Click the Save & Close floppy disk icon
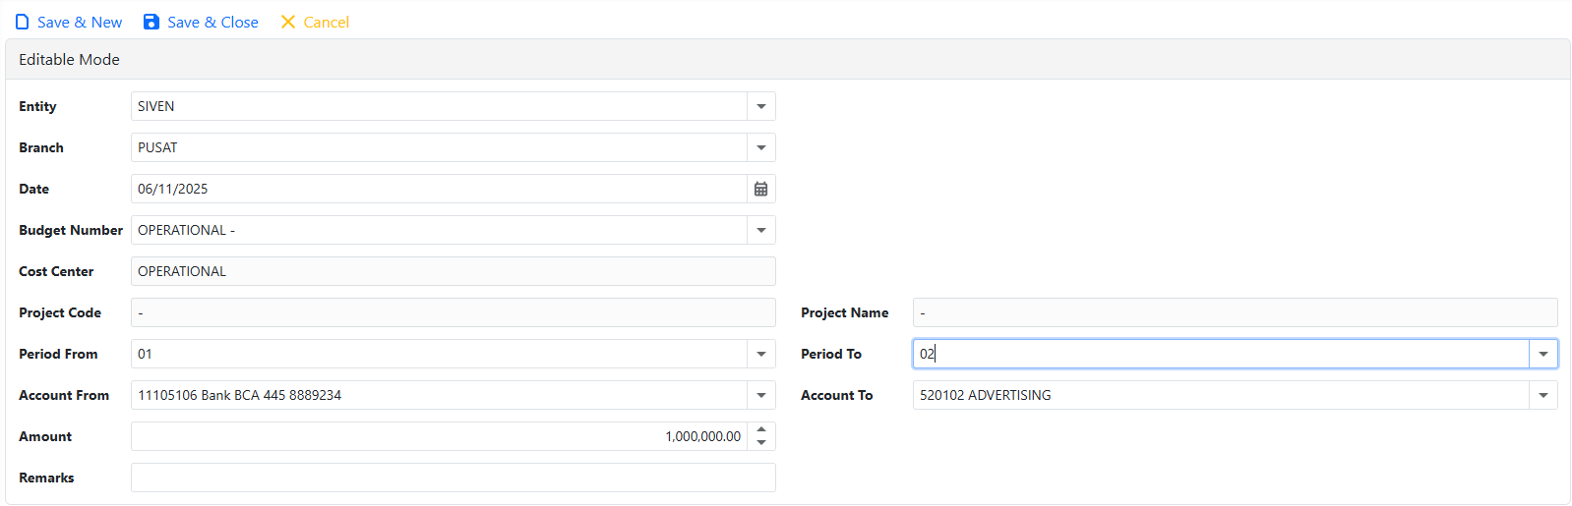Image resolution: width=1572 pixels, height=506 pixels. point(151,22)
